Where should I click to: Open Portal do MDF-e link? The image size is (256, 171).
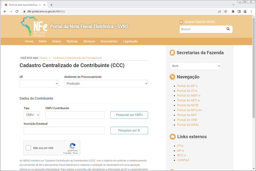pos(189,96)
